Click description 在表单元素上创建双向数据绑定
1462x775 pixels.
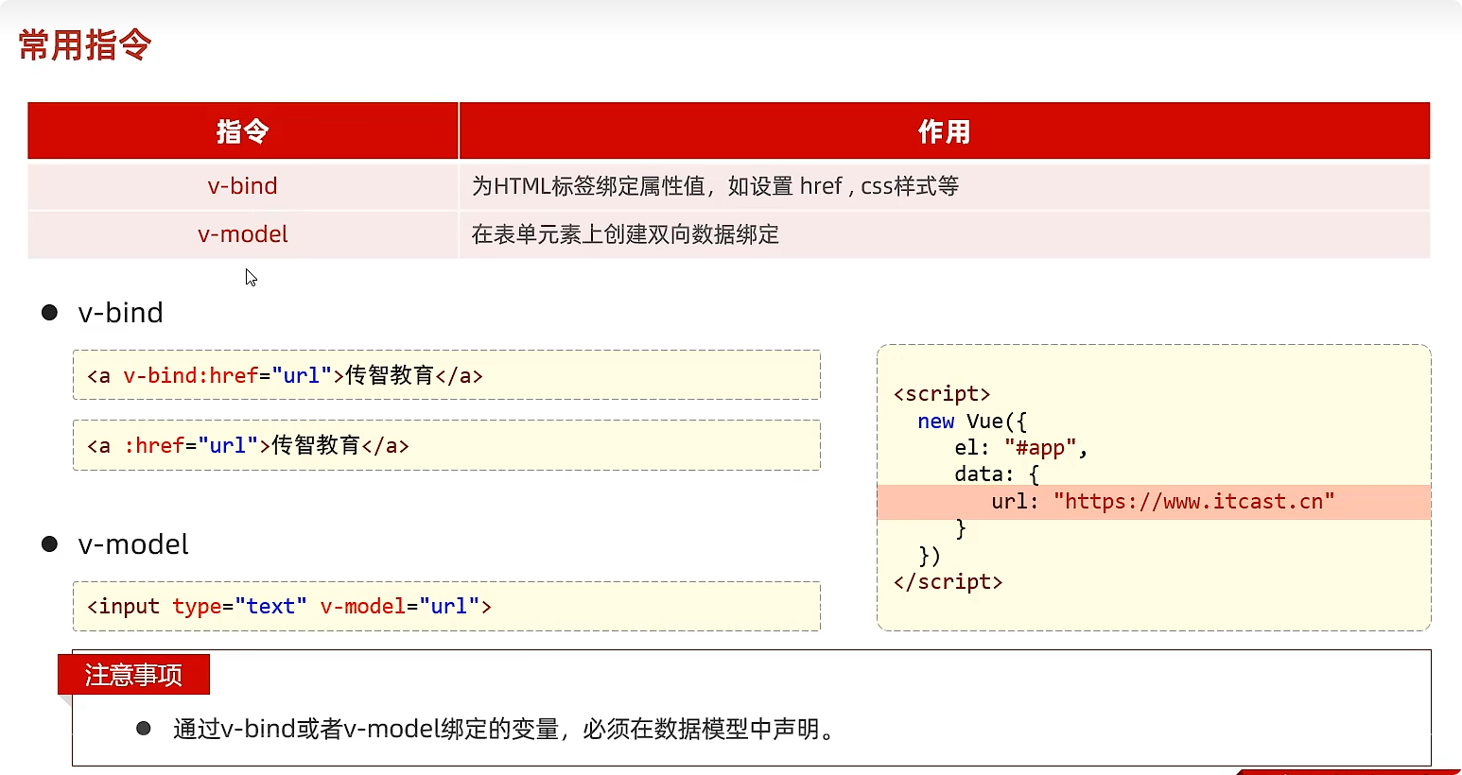(625, 234)
